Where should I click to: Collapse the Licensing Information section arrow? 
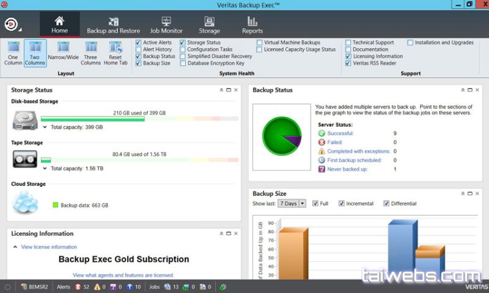[x=15, y=247]
